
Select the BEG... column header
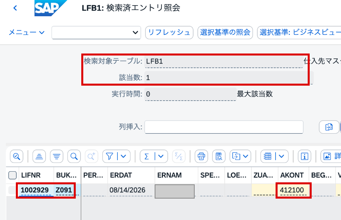pos(322,175)
